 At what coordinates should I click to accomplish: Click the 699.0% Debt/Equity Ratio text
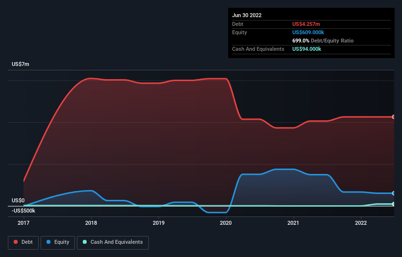323,41
